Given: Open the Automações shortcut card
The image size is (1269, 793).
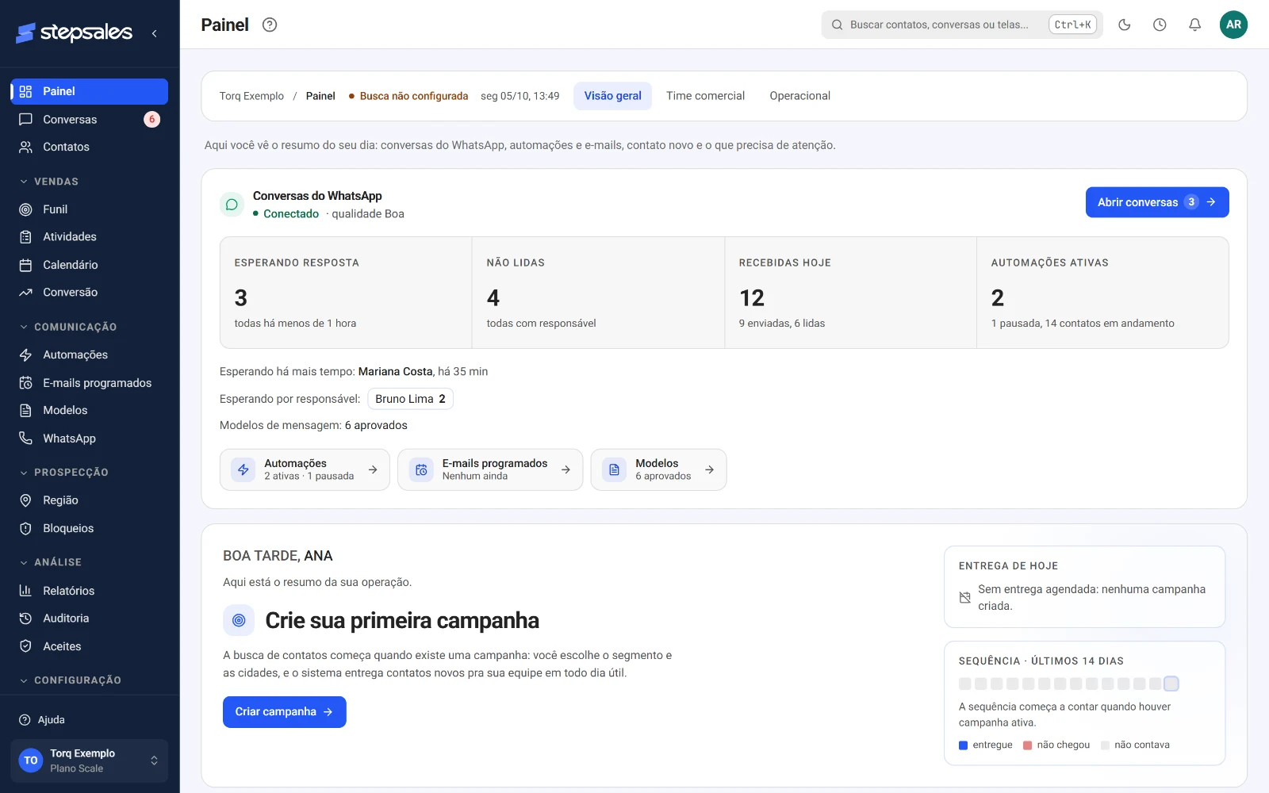Looking at the screenshot, I should coord(305,469).
